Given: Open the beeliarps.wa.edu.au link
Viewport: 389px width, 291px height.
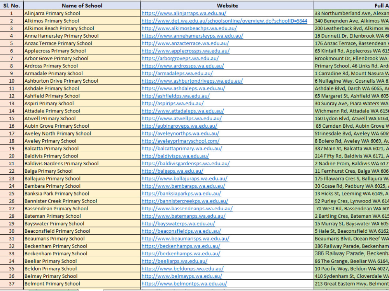Looking at the screenshot, I should [174, 261].
